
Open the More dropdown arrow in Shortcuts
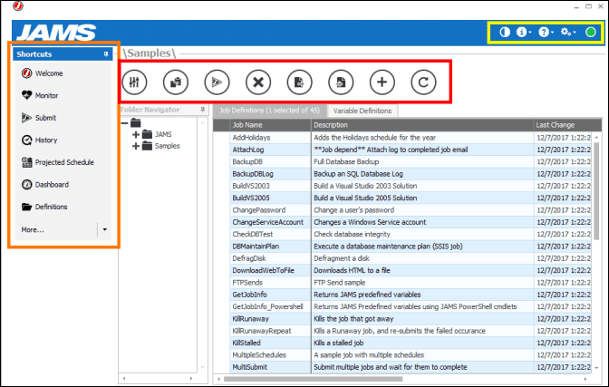(104, 229)
